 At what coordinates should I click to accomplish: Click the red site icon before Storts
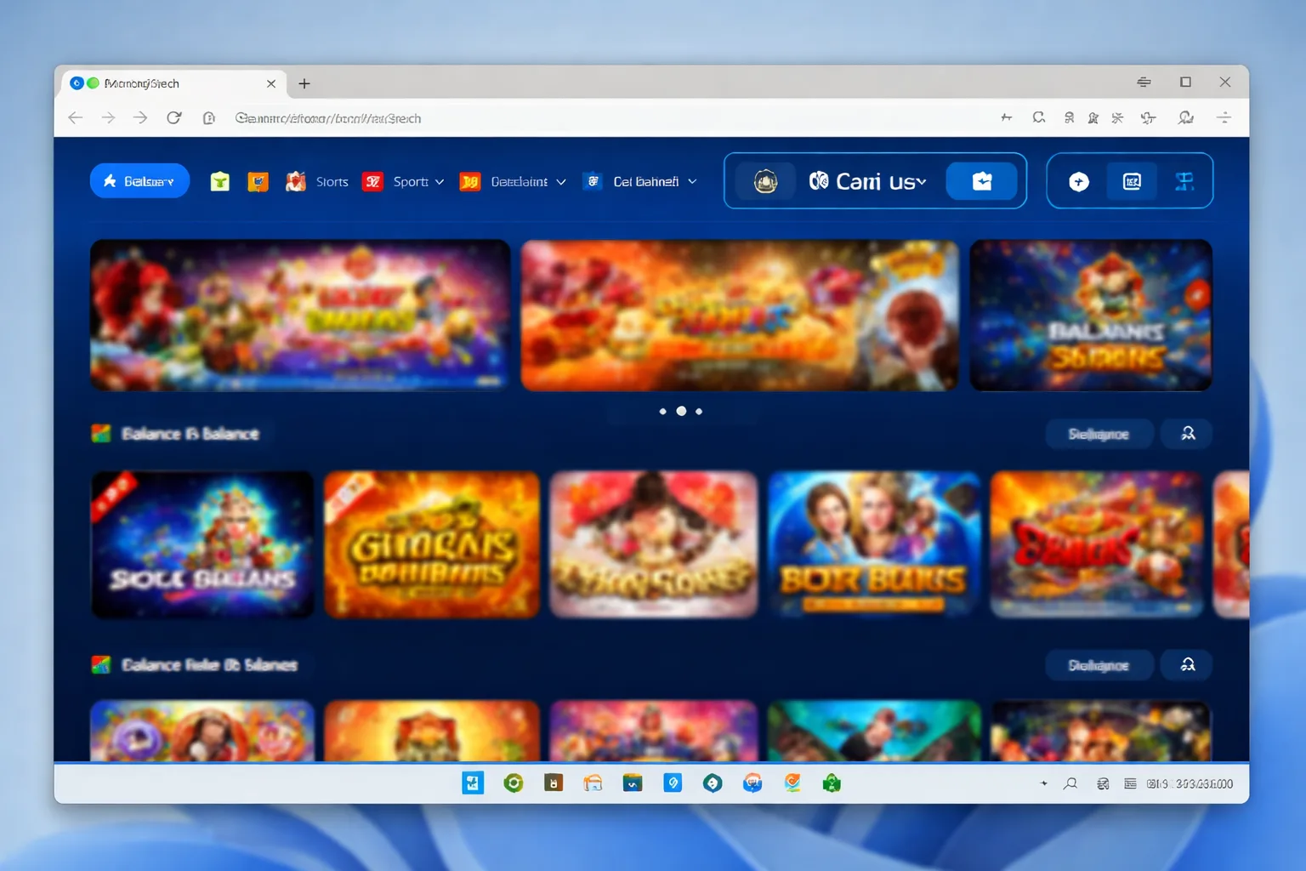295,181
